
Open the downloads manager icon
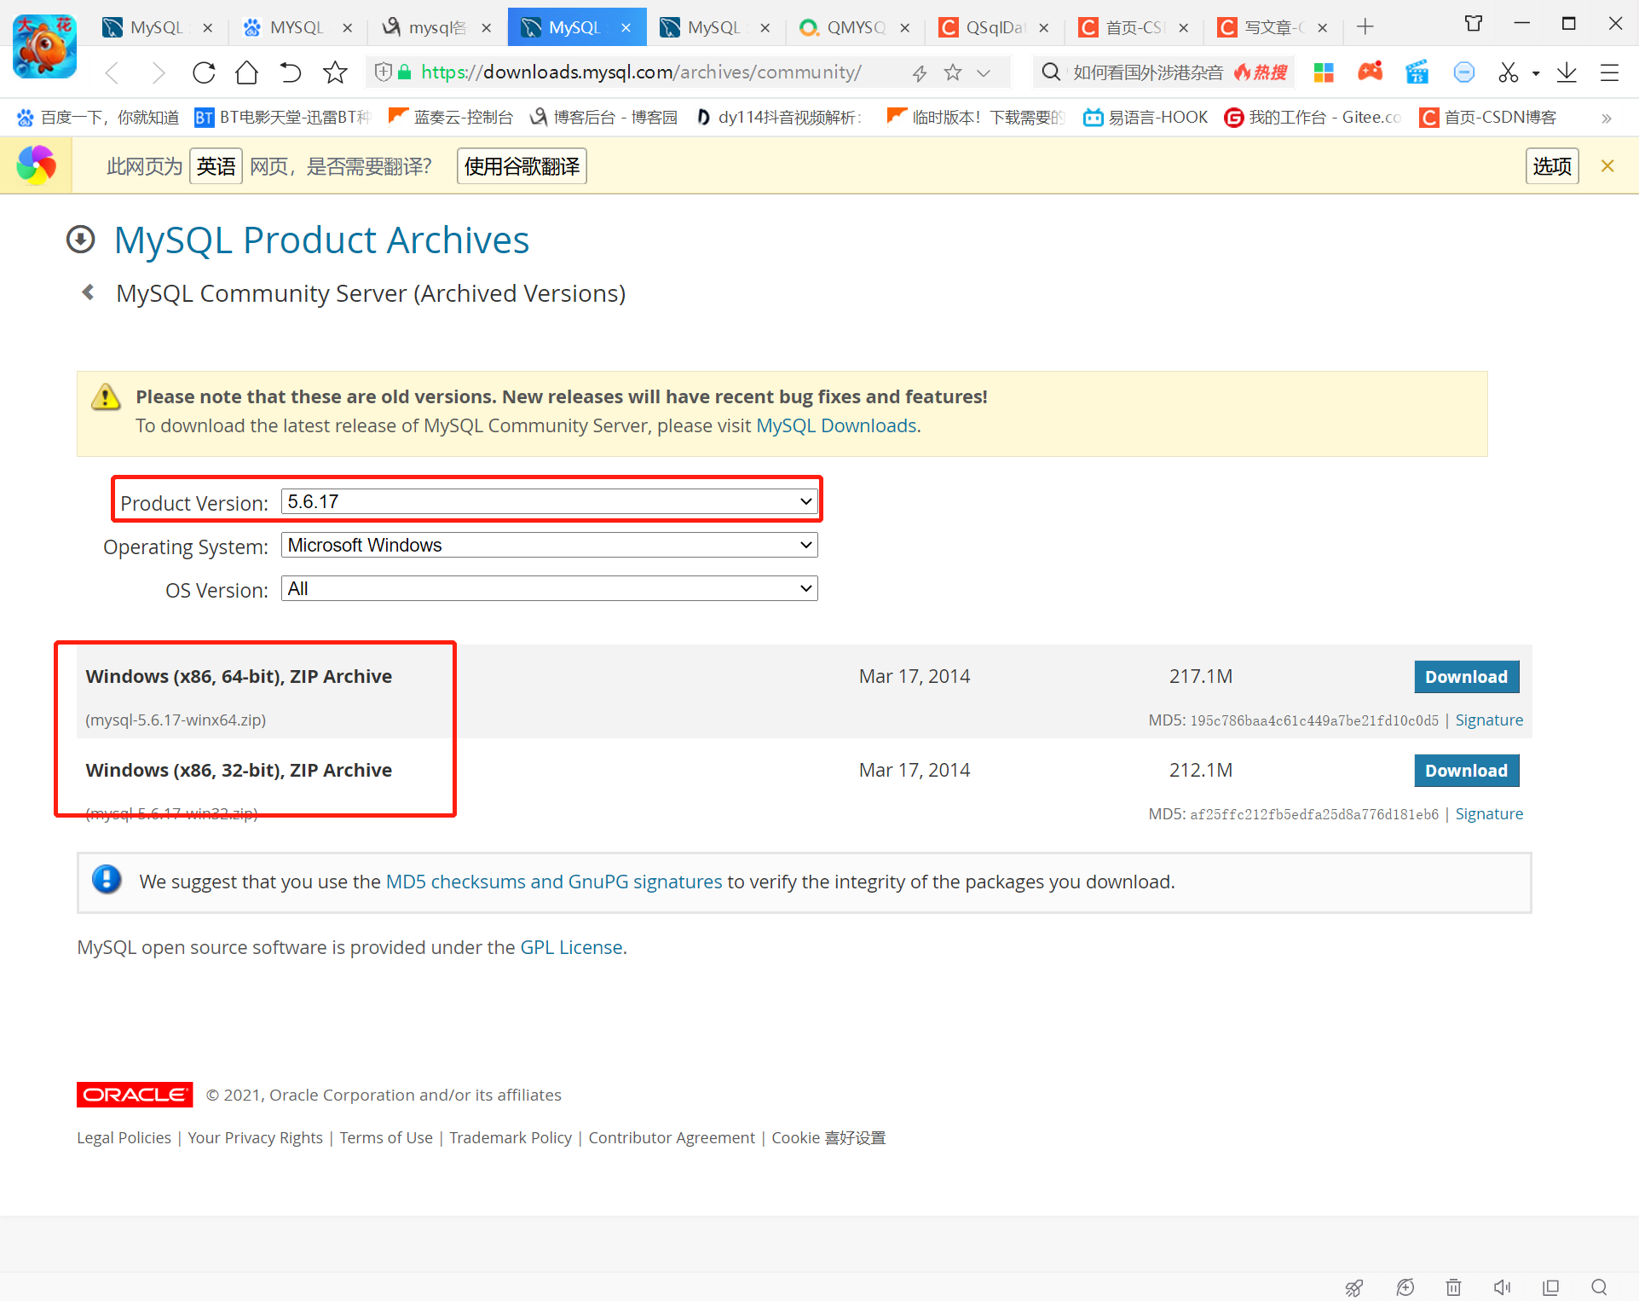1567,72
